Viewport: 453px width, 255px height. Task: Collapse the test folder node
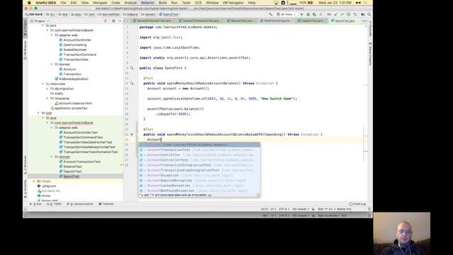tap(38, 113)
